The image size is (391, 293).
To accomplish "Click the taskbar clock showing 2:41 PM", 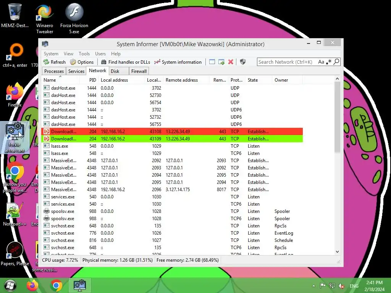I will pyautogui.click(x=375, y=286).
